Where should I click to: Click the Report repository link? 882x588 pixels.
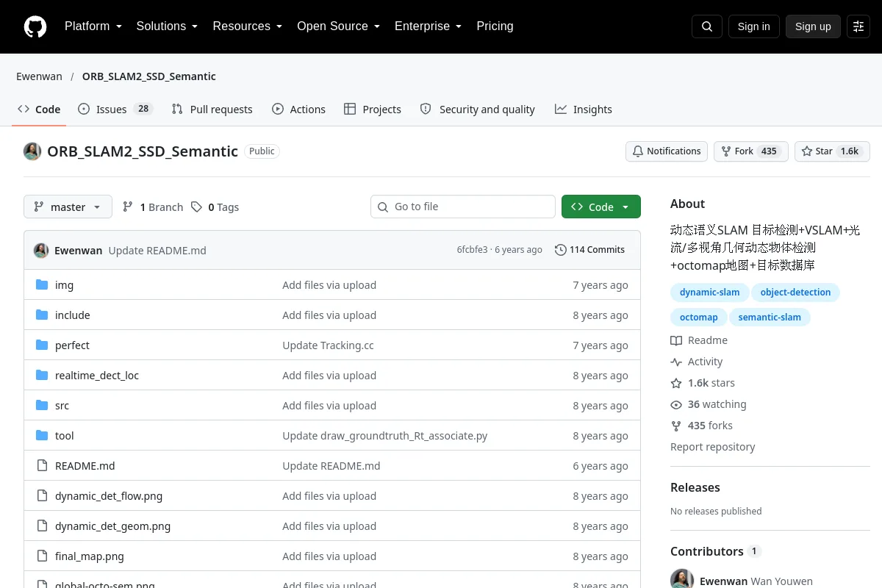click(713, 447)
